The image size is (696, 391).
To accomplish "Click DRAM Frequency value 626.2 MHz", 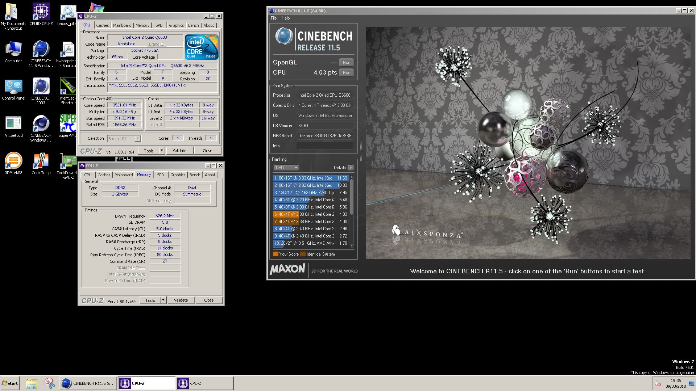I will 165,216.
